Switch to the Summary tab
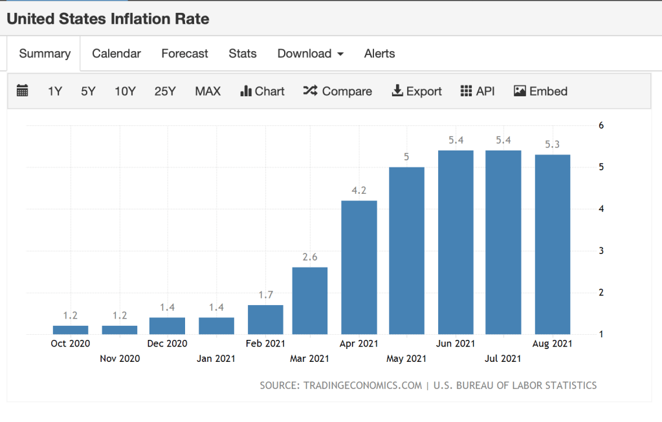Screen dimensions: 662x422 (44, 54)
